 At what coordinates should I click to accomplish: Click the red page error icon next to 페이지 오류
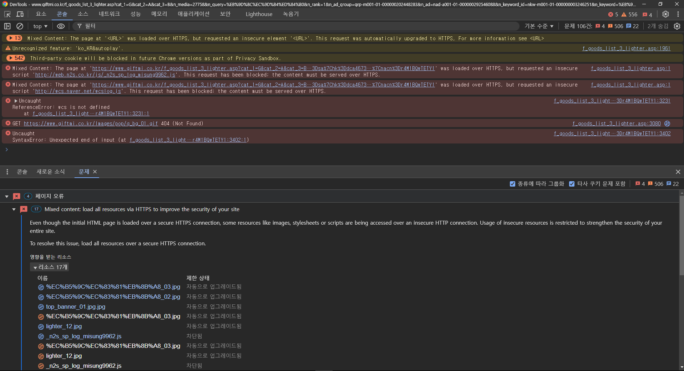(x=16, y=196)
